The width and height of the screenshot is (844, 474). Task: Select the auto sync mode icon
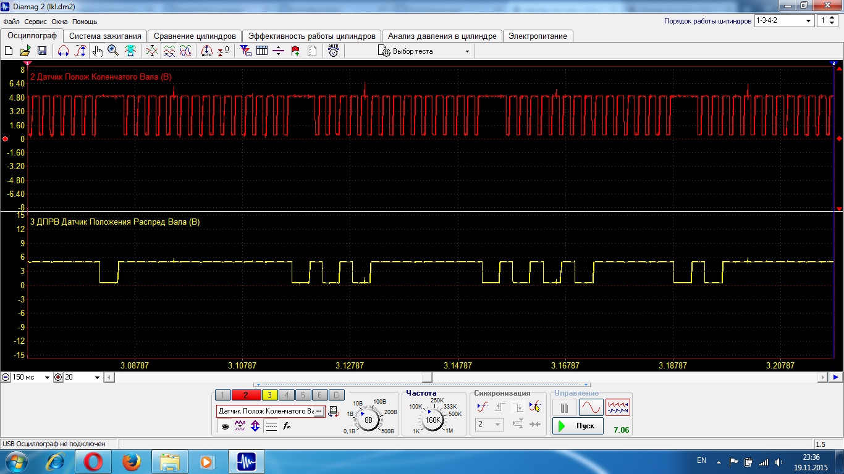point(482,407)
